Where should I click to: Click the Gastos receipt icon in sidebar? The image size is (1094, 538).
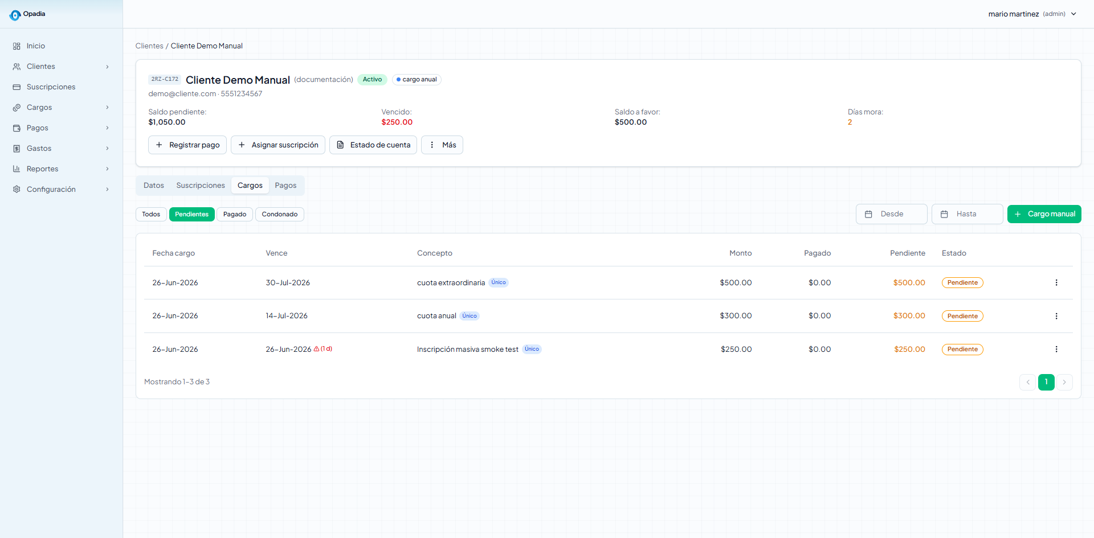tap(17, 149)
